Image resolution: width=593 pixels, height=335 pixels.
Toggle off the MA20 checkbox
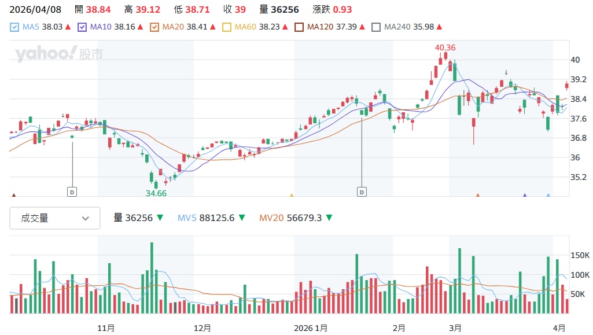154,27
